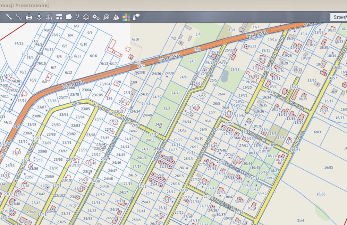This screenshot has width=347, height=225.
Task: Select parcel 16/83 on the map
Action: pos(316,132)
